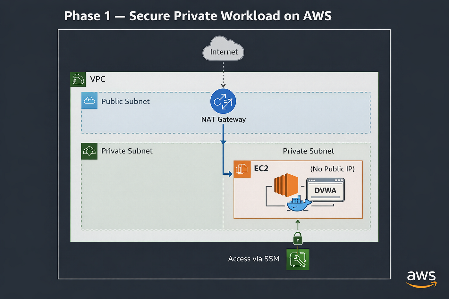This screenshot has height=299, width=449.
Task: Click the right 'Private Subnet' label
Action: point(309,151)
